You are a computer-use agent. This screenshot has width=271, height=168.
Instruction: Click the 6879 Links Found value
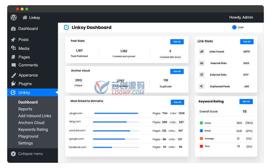247,52
